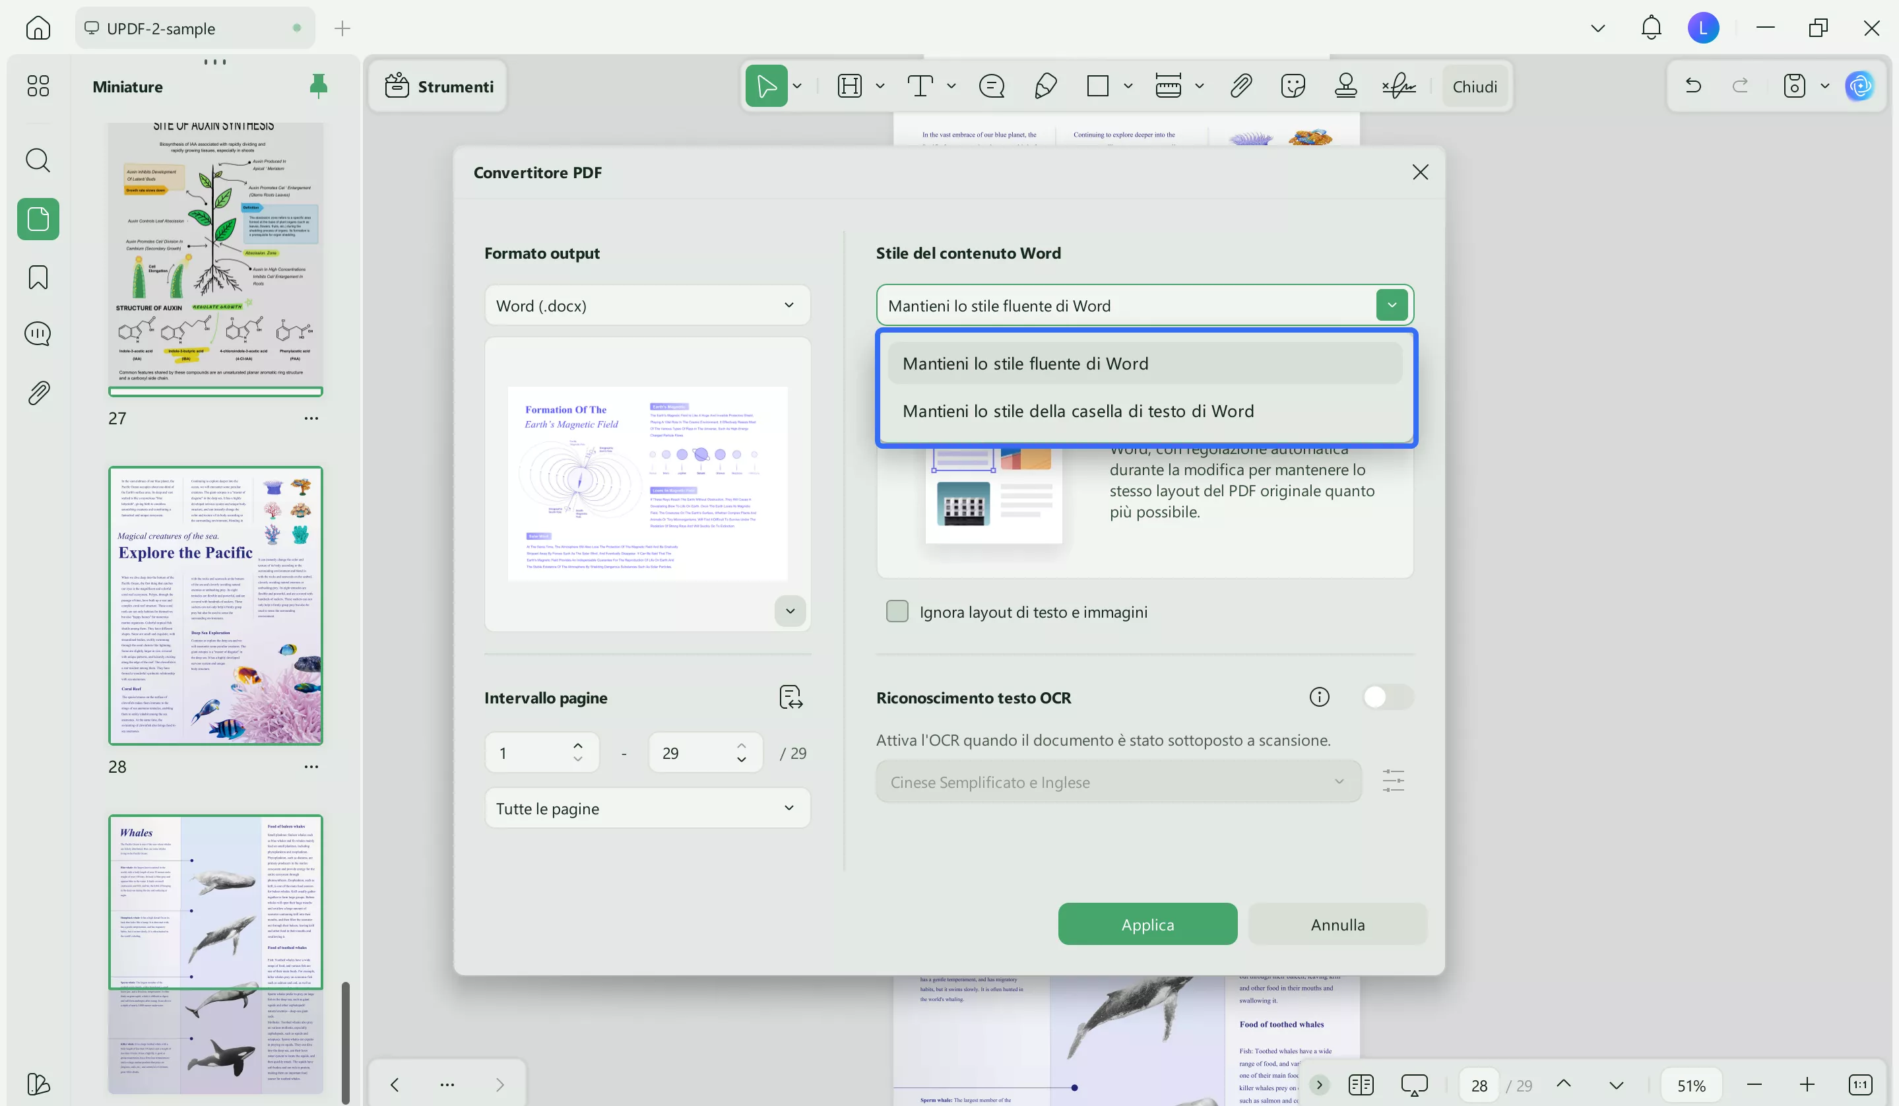Open the attachments panel in the sidebar
Screen dimensions: 1899x1106
click(x=38, y=393)
